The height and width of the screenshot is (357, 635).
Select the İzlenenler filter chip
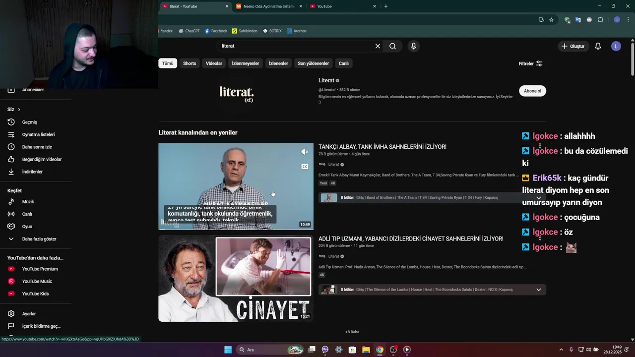pos(278,63)
